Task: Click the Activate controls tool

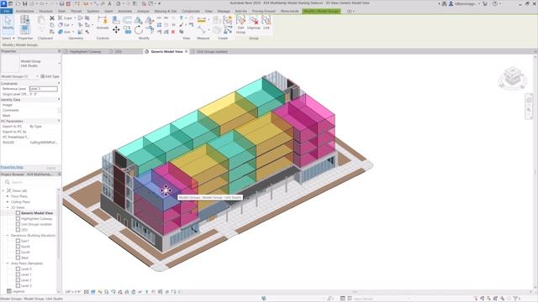Action: click(103, 23)
